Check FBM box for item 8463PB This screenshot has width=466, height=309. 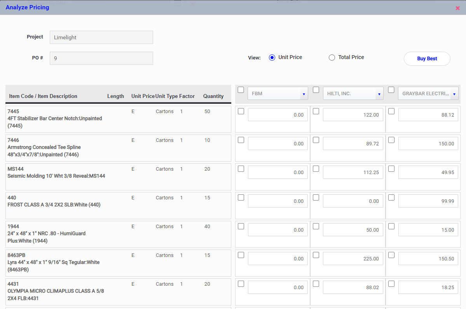click(241, 255)
